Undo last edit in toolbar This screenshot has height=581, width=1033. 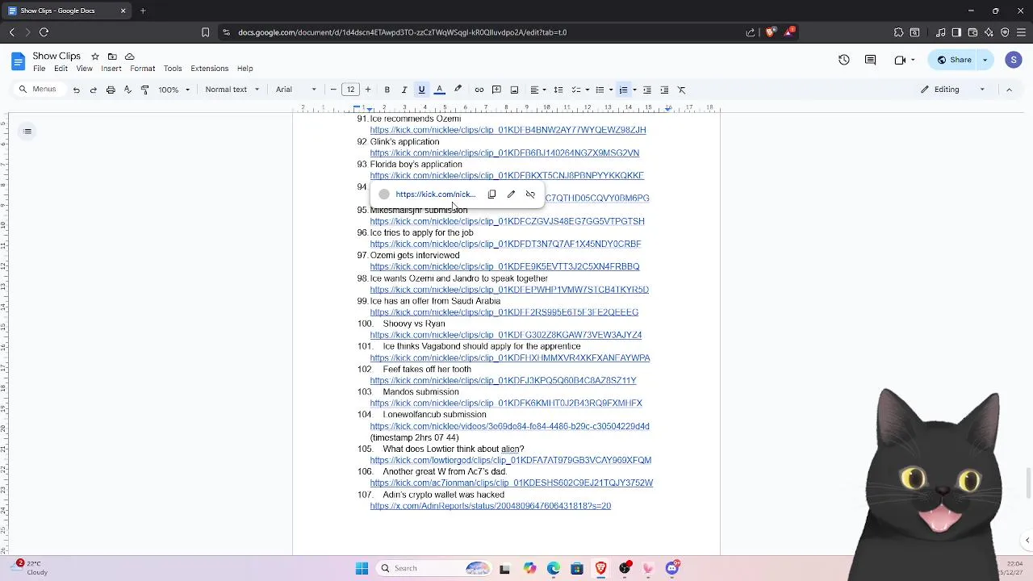click(76, 90)
